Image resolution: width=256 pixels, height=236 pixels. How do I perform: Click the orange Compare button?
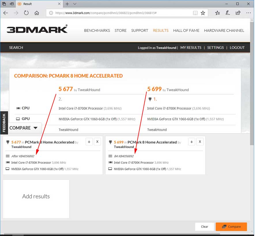231,227
